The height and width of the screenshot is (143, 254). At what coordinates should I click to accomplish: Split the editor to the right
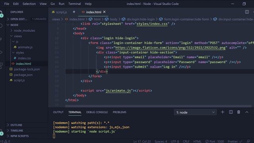[x=247, y=12]
